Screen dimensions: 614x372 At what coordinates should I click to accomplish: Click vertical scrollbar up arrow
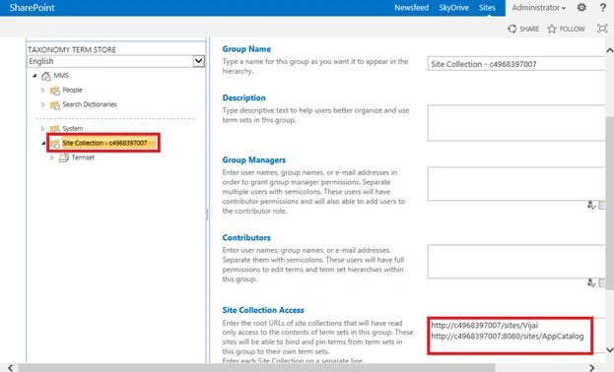610,50
